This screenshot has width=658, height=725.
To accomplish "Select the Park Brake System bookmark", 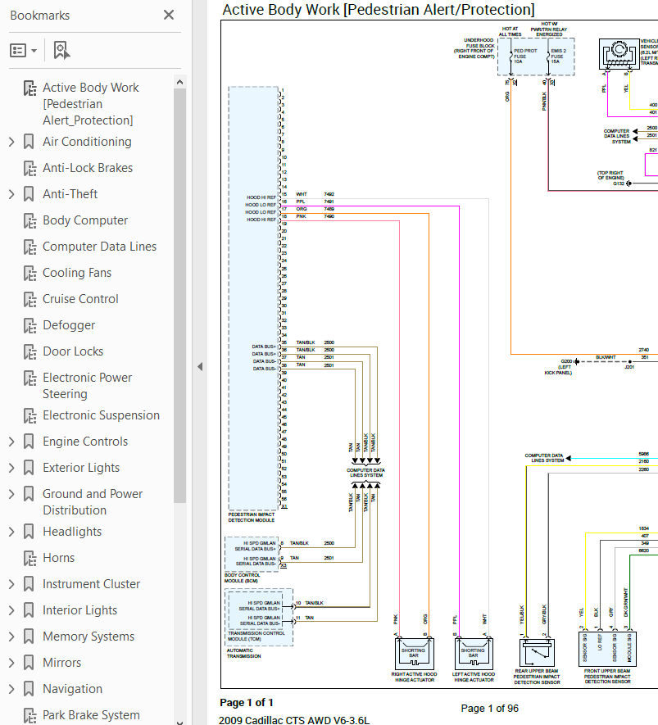I will point(91,715).
